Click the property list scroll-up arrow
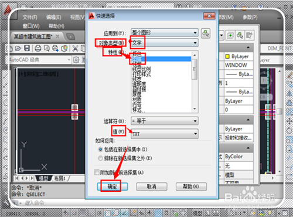The width and height of the screenshot is (293, 217). click(195, 55)
